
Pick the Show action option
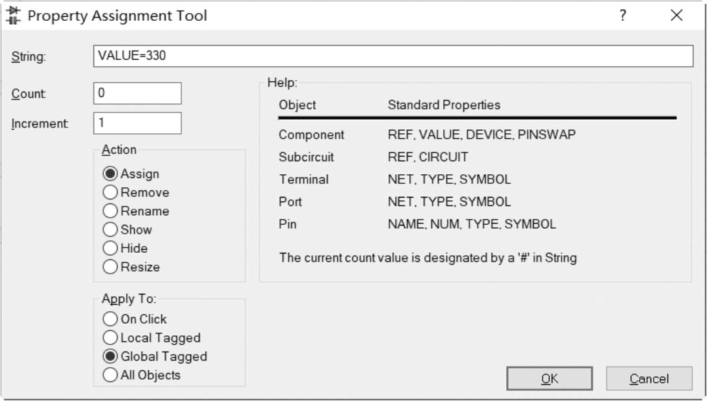(x=110, y=230)
